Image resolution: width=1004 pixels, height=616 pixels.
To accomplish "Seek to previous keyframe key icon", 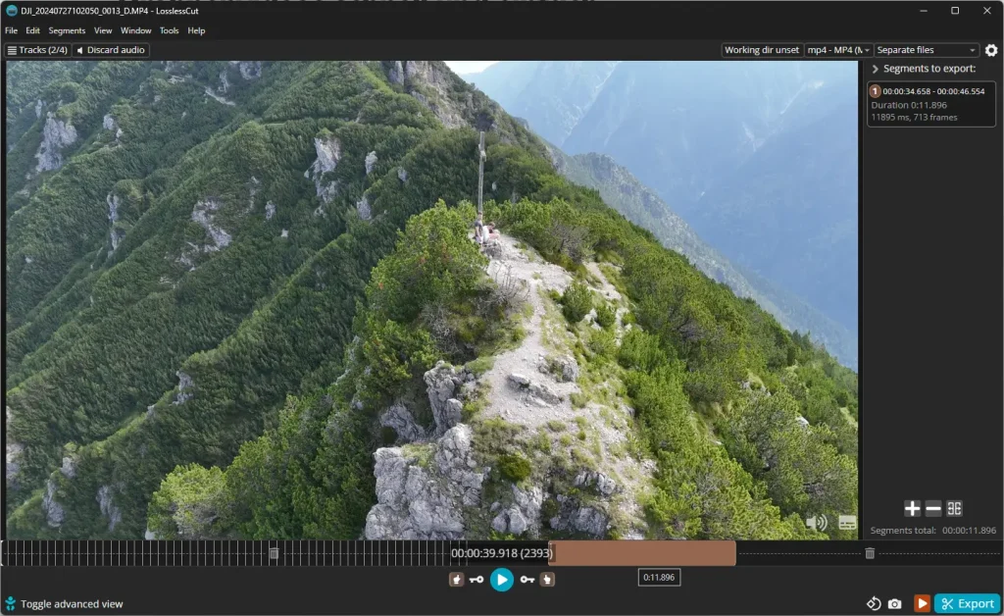I will (x=477, y=580).
